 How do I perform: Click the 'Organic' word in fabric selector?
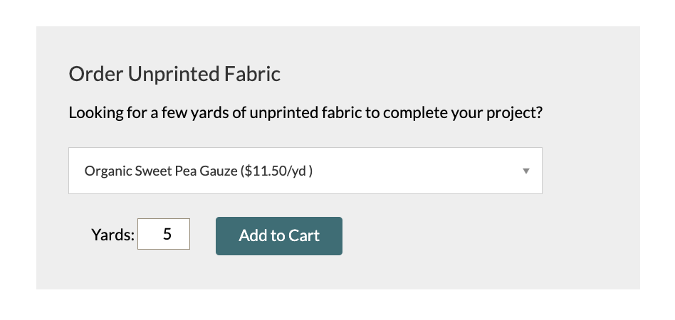tap(108, 171)
